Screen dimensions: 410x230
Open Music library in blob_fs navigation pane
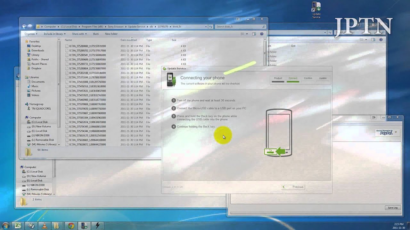pos(35,86)
